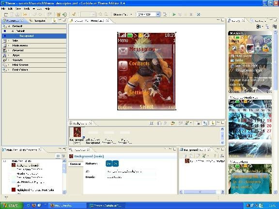Click the green play animation icon
Image resolution: width=279 pixels, height=209 pixels.
pos(174,15)
